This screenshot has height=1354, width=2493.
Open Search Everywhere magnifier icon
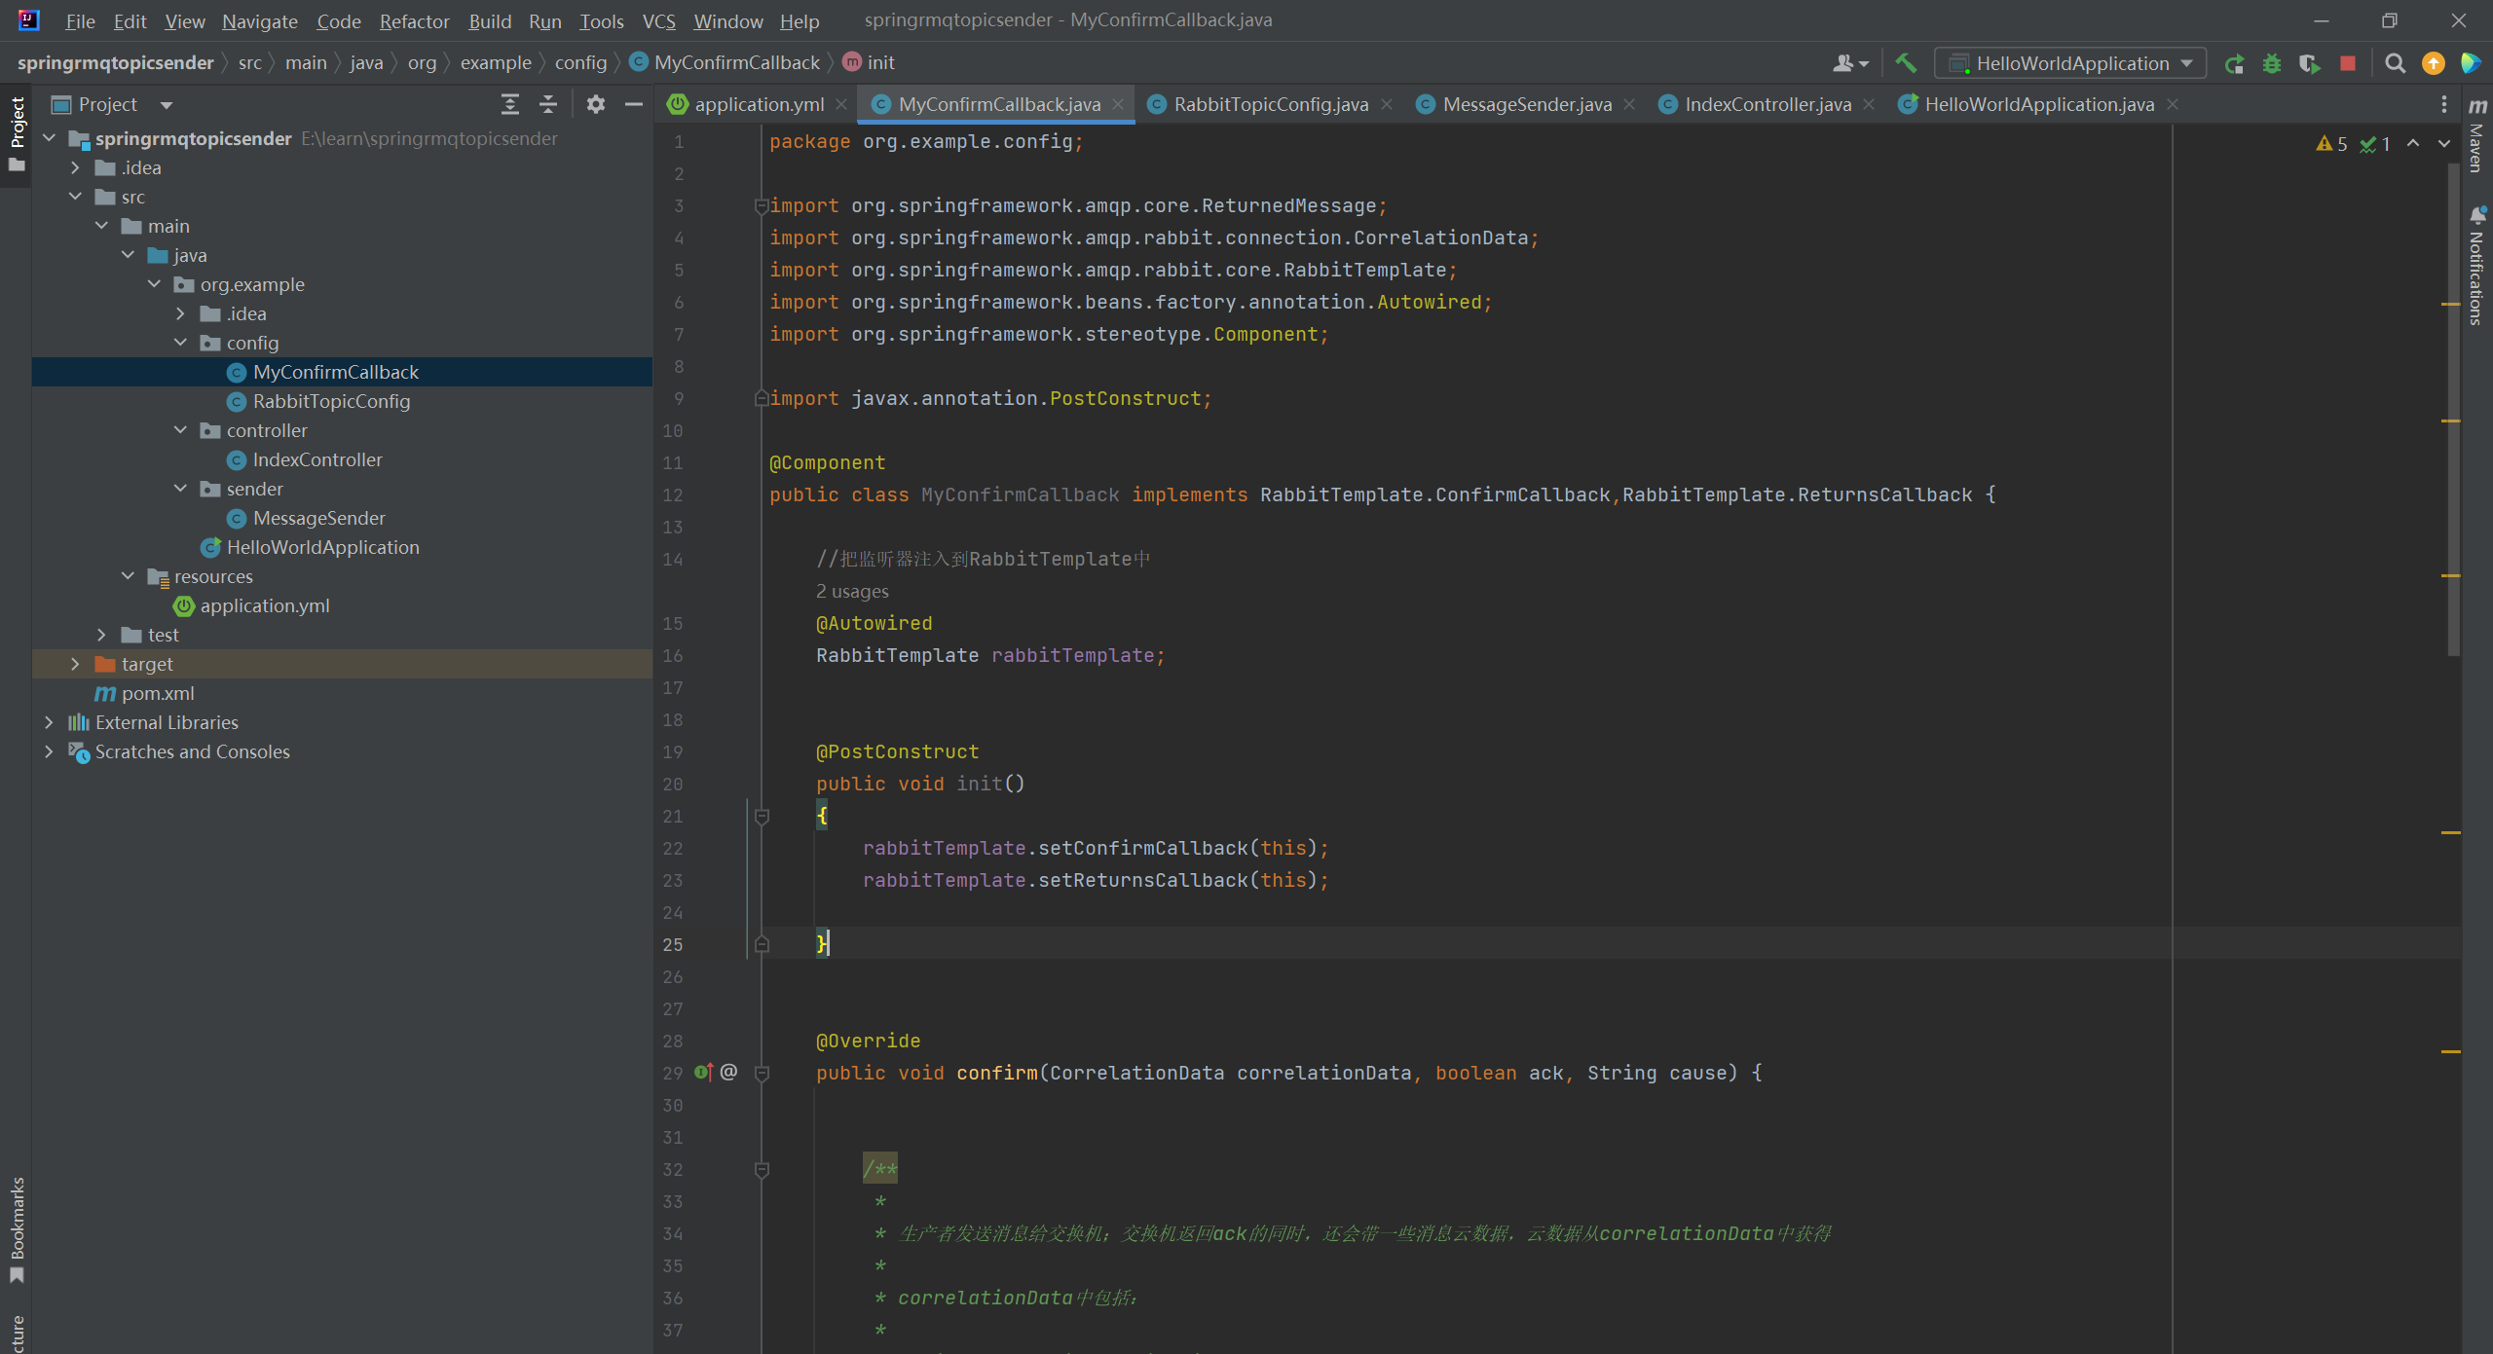pyautogui.click(x=2395, y=63)
